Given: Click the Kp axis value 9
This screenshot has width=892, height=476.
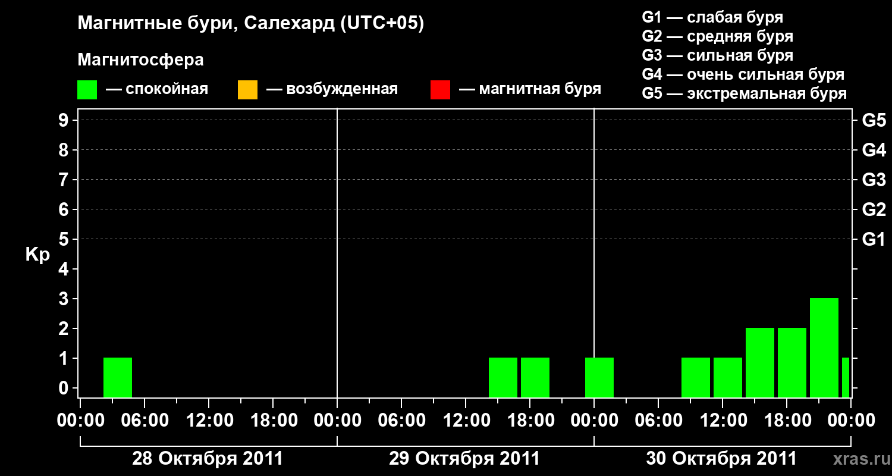Looking at the screenshot, I should pos(65,120).
